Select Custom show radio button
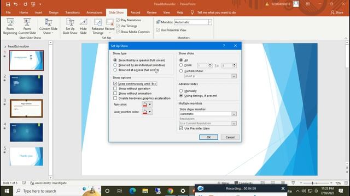 (181, 71)
